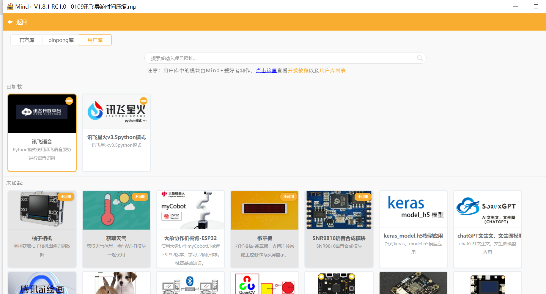The image size is (546, 294).
Task: Open the 用户库列表 link
Action: coord(333,71)
